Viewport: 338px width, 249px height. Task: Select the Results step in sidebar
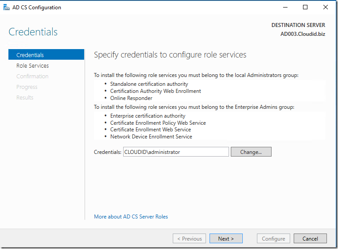pos(25,97)
